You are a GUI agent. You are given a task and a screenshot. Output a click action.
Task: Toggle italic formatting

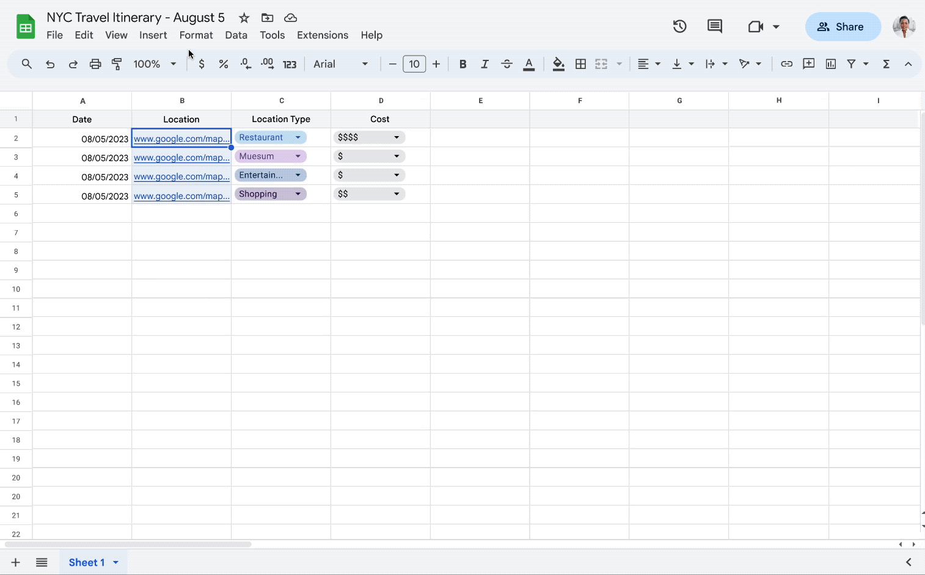pyautogui.click(x=484, y=64)
